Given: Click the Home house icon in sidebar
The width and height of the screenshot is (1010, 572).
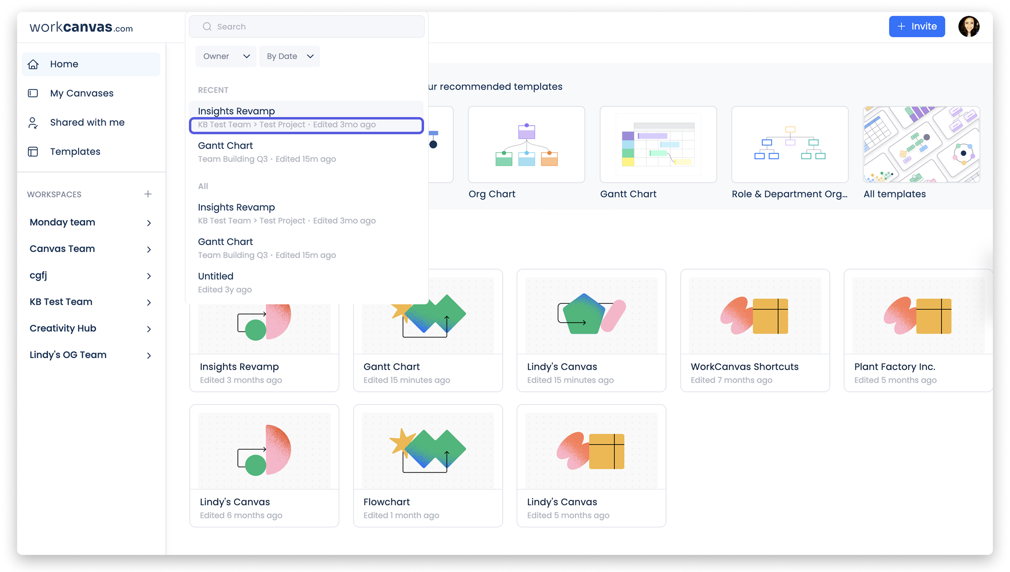Looking at the screenshot, I should 33,64.
